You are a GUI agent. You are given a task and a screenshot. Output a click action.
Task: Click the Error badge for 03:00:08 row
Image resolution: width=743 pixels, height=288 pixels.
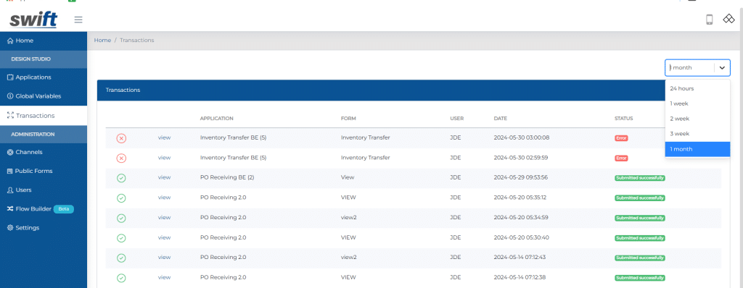tap(621, 138)
